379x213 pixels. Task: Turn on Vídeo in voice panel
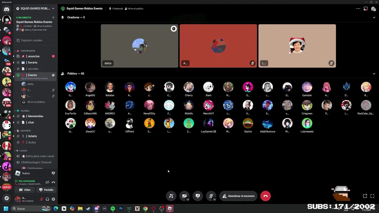click(25, 190)
